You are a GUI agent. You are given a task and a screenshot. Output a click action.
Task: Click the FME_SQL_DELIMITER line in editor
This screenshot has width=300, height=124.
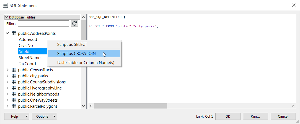107,17
